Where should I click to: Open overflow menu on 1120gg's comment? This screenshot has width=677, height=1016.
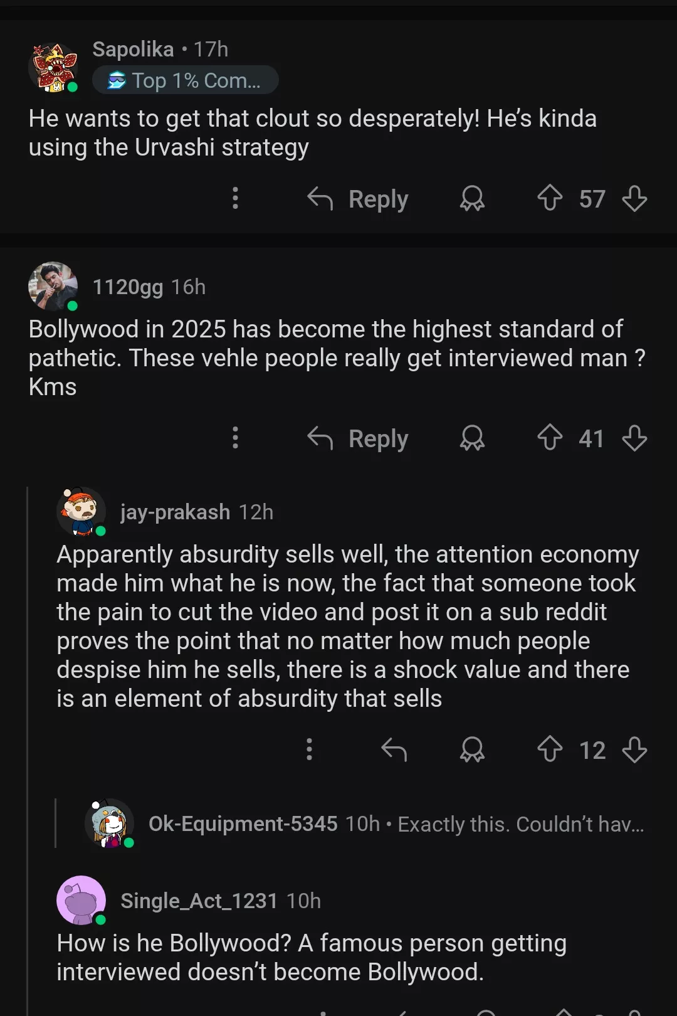click(235, 438)
